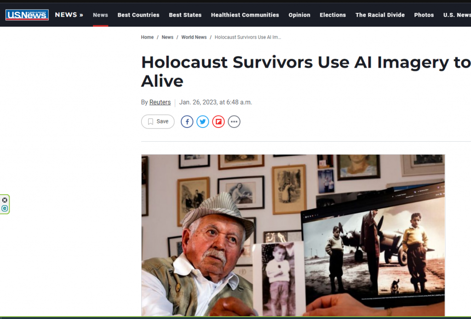Image resolution: width=471 pixels, height=319 pixels.
Task: Select Healthiest Communities in navigation
Action: click(x=245, y=15)
